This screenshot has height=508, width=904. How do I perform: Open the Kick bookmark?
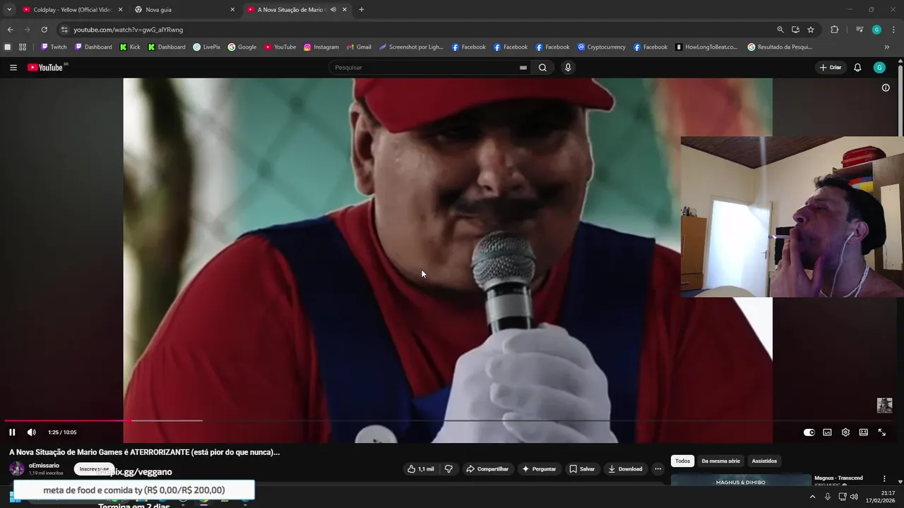click(130, 47)
